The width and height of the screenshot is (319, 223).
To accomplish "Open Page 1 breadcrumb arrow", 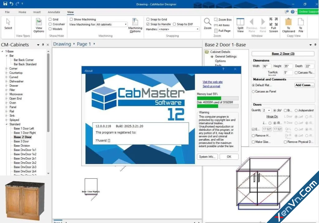I will pyautogui.click(x=94, y=44).
